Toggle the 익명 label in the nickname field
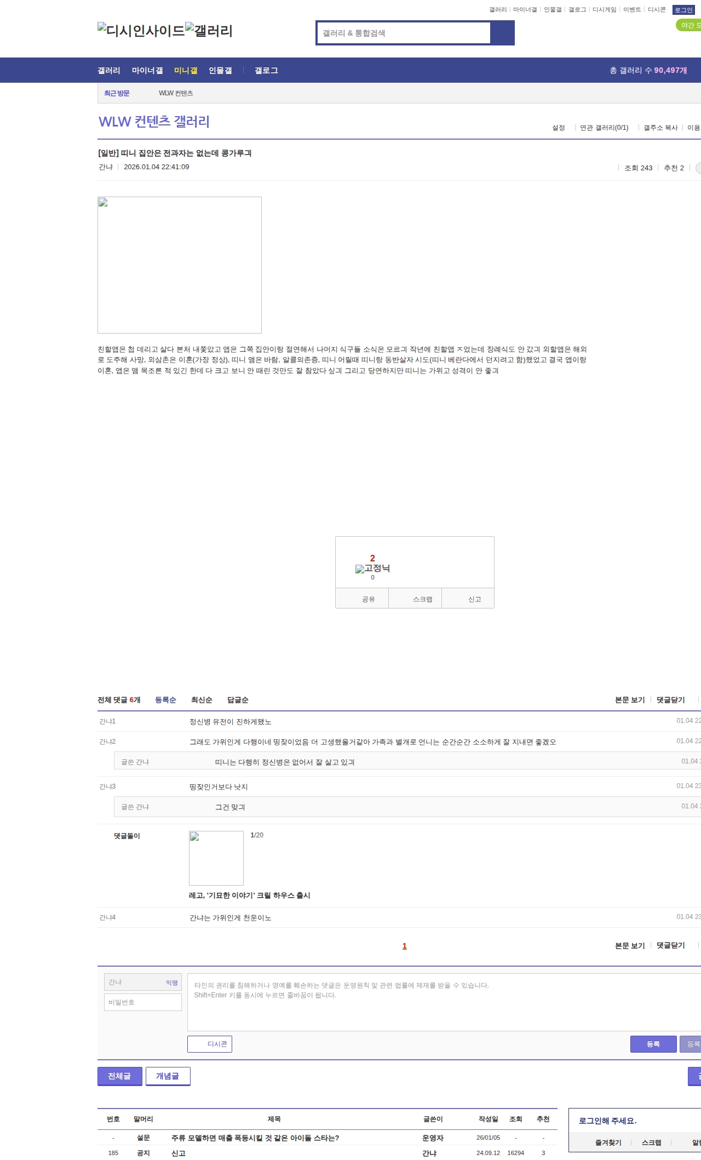 click(x=172, y=983)
